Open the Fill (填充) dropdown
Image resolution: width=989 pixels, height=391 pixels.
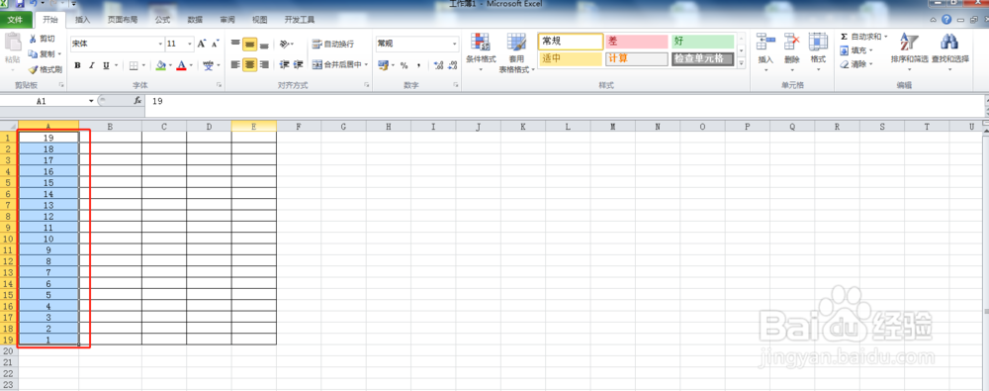click(856, 50)
